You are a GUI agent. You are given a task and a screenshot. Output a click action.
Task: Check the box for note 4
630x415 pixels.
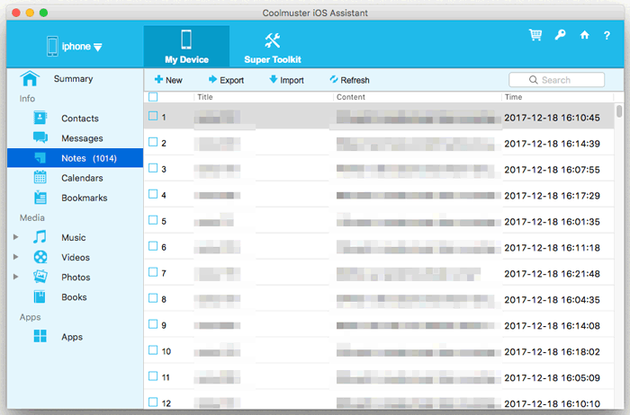click(x=153, y=194)
